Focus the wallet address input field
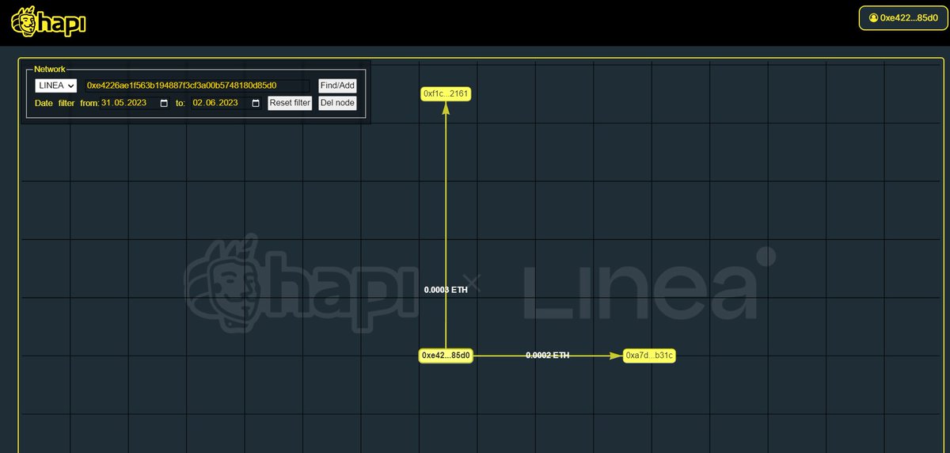 point(198,86)
